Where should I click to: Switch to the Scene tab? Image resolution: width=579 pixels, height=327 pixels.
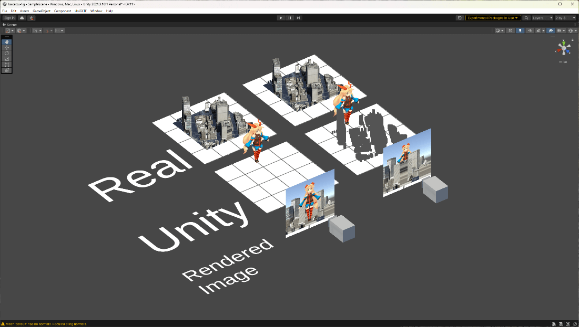(10, 25)
